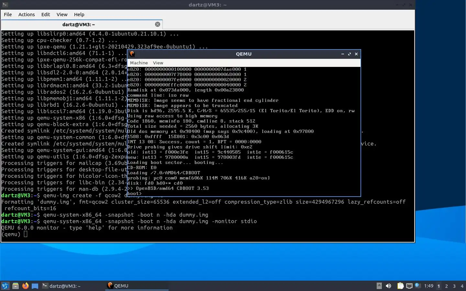Click 'QEMU 6.0.0 monitor' text line
The width and height of the screenshot is (466, 291).
coord(87,228)
